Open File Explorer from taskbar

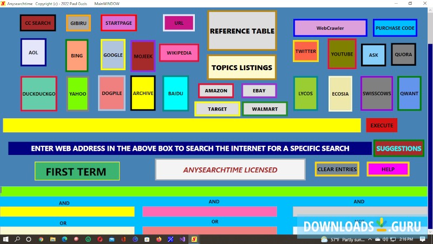[x=53, y=239]
